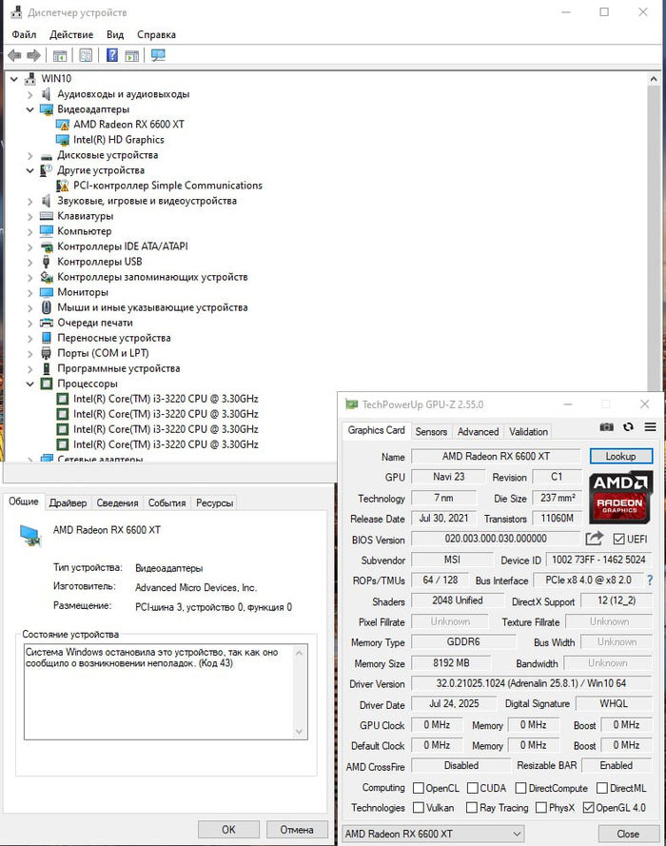Open the Ресурсы tab in properties dialog
This screenshot has height=846, width=666.
point(215,502)
